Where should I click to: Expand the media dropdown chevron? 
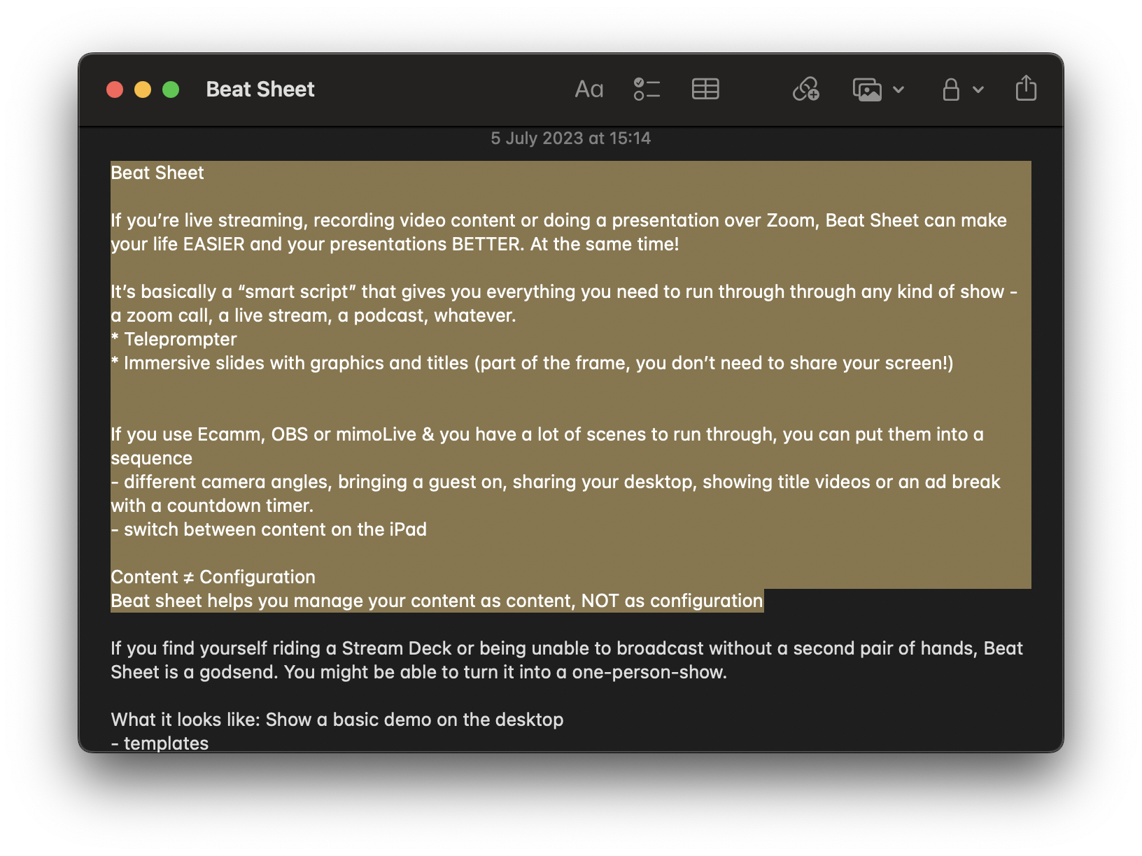899,90
